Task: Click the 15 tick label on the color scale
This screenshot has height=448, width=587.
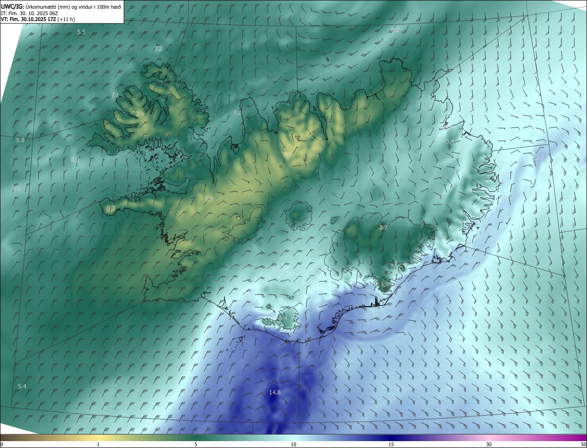Action: coord(391,444)
